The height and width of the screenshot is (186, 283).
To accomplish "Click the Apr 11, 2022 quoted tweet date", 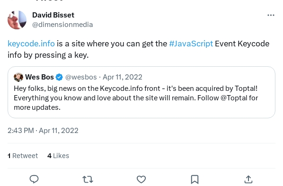I will coord(123,77).
